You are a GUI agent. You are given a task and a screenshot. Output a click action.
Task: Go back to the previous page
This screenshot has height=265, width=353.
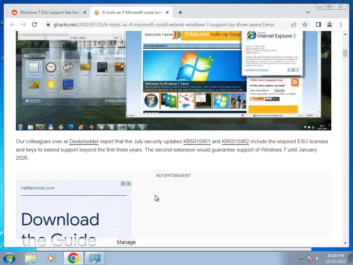click(12, 24)
